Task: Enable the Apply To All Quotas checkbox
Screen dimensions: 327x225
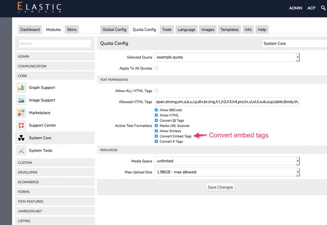Action: pyautogui.click(x=156, y=68)
